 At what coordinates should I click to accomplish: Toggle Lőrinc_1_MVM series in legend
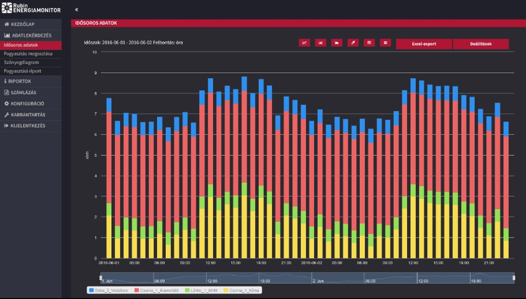[201, 290]
